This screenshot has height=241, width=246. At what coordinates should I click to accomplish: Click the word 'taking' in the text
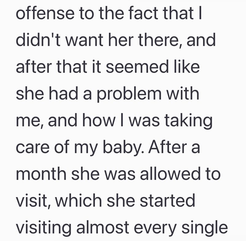(x=188, y=121)
